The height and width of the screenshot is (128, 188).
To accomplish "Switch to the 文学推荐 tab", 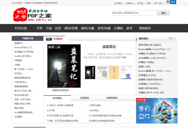I will (57, 98).
